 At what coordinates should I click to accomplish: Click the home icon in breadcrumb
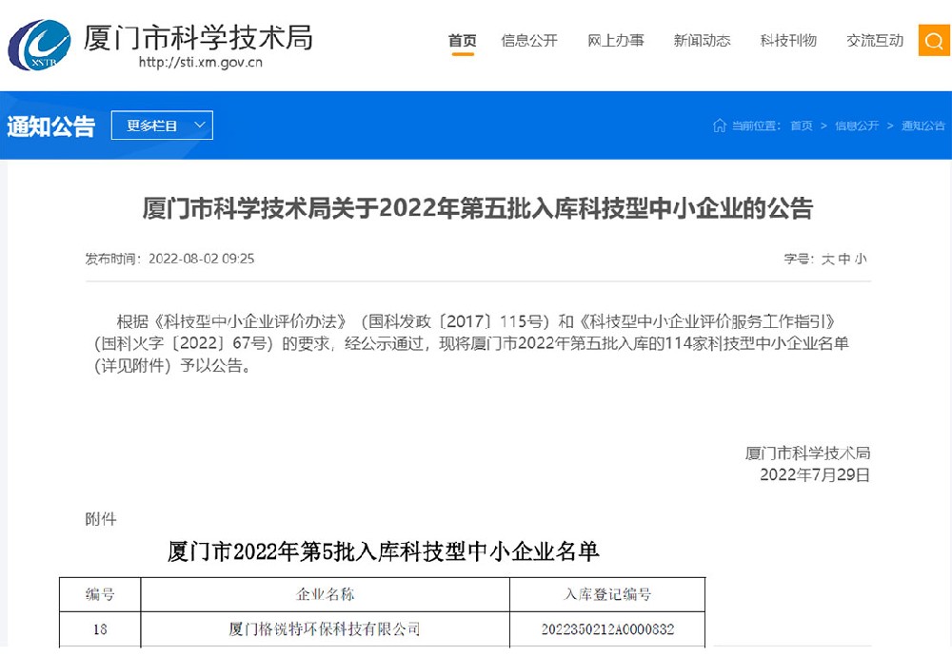tap(720, 125)
